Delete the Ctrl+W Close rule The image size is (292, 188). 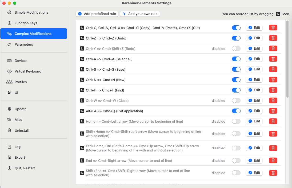[x=273, y=101]
